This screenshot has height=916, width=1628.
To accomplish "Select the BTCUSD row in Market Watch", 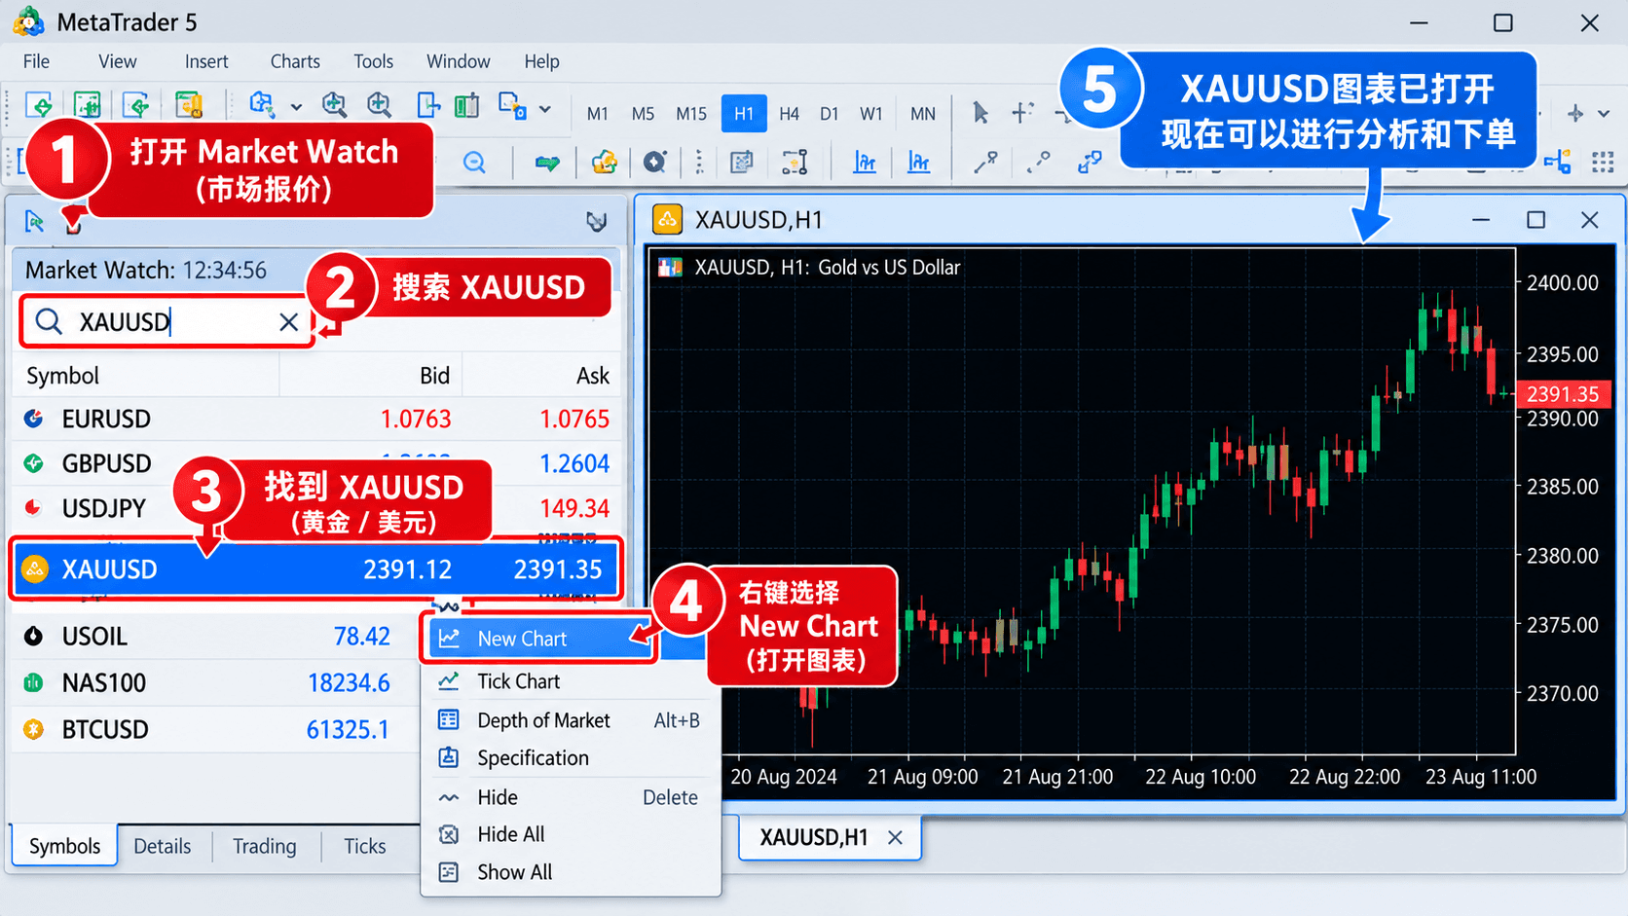I will click(x=214, y=729).
